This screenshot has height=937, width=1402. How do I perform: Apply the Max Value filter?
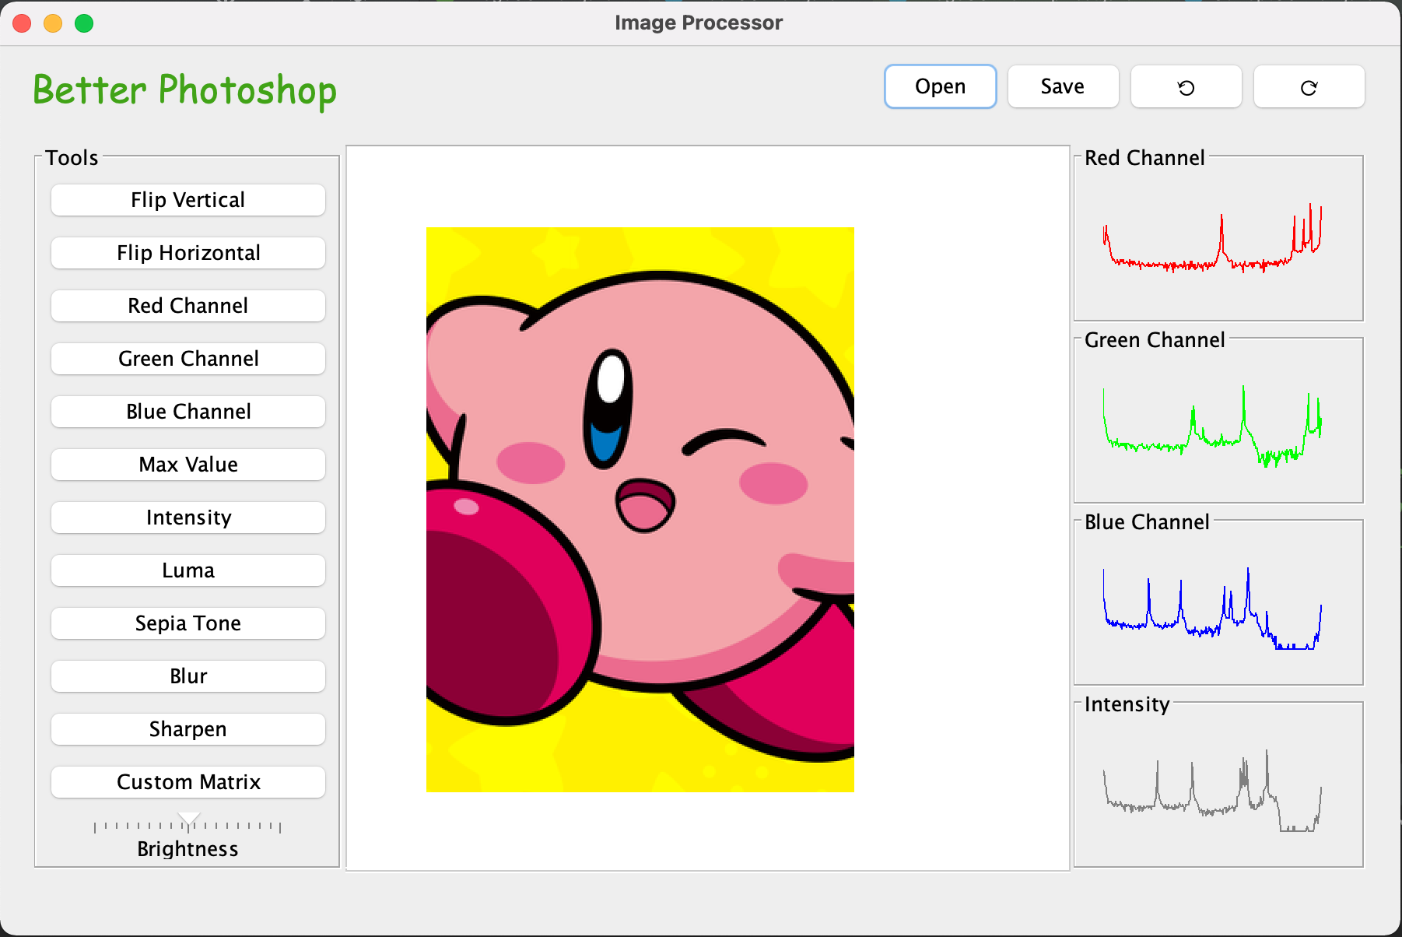click(x=188, y=465)
